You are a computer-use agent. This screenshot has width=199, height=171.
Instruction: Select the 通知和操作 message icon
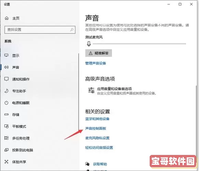tap(7, 79)
